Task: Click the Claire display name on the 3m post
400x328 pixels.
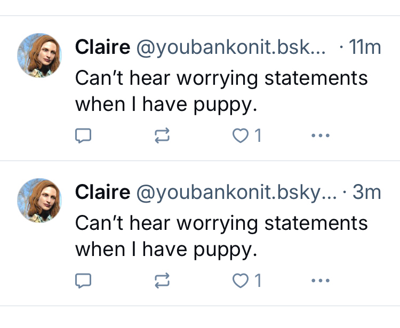Action: pyautogui.click(x=102, y=192)
